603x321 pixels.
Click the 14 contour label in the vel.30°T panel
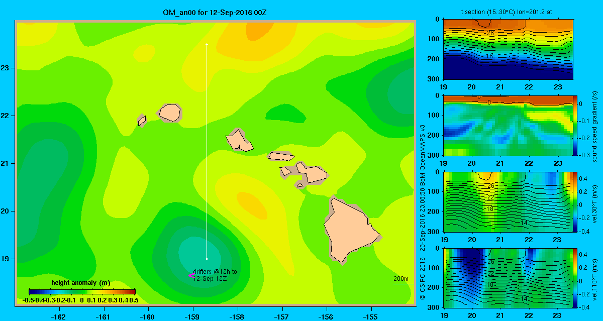tap(523, 223)
